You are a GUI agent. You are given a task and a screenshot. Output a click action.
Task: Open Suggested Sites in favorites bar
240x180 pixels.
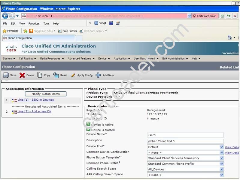42,31
